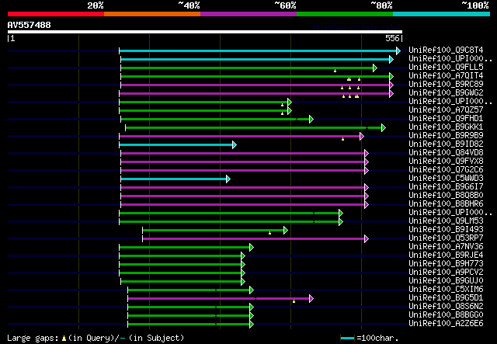Open hit UniRef100_A7QIT4

point(446,76)
